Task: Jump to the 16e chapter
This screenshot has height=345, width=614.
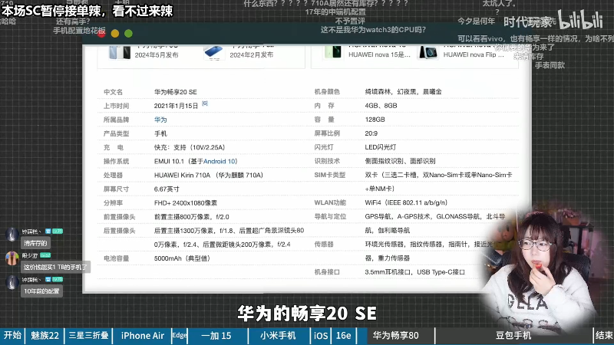Action: coord(343,336)
